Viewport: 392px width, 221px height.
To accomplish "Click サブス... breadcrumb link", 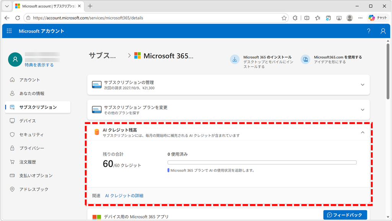I will (102, 56).
